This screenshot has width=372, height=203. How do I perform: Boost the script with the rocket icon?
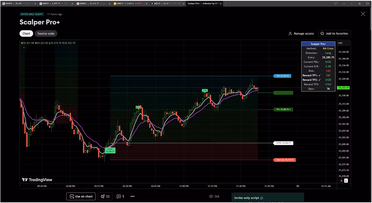(x=103, y=196)
